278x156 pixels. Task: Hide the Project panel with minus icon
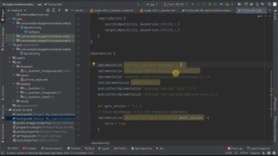tap(72, 10)
